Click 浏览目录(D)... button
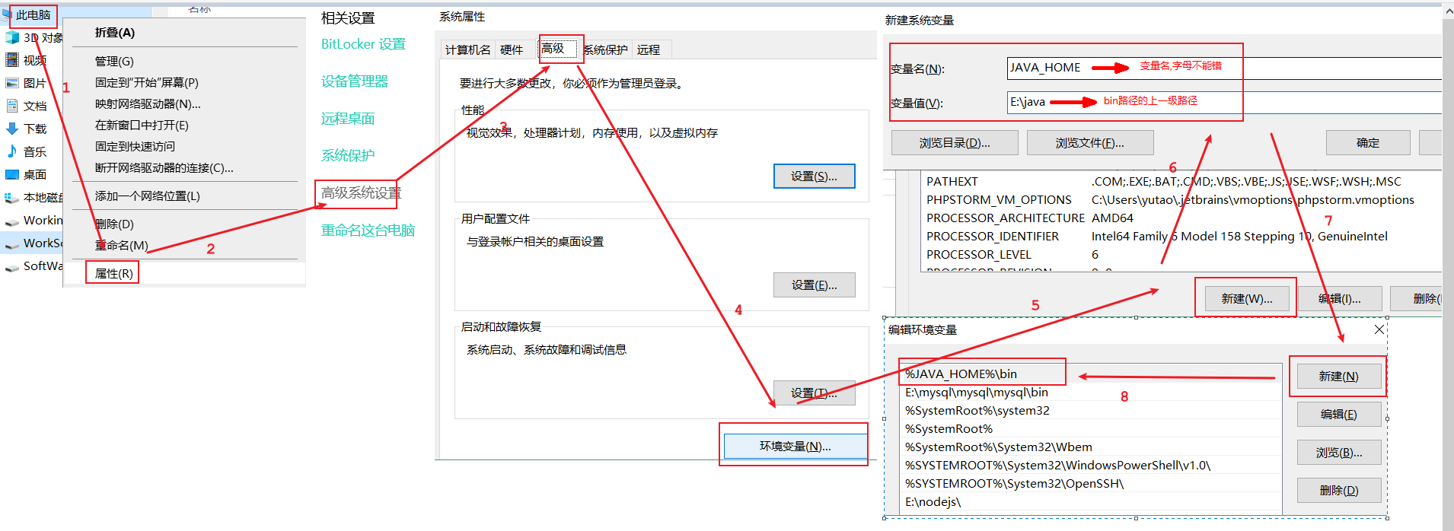1454x531 pixels. click(x=955, y=142)
